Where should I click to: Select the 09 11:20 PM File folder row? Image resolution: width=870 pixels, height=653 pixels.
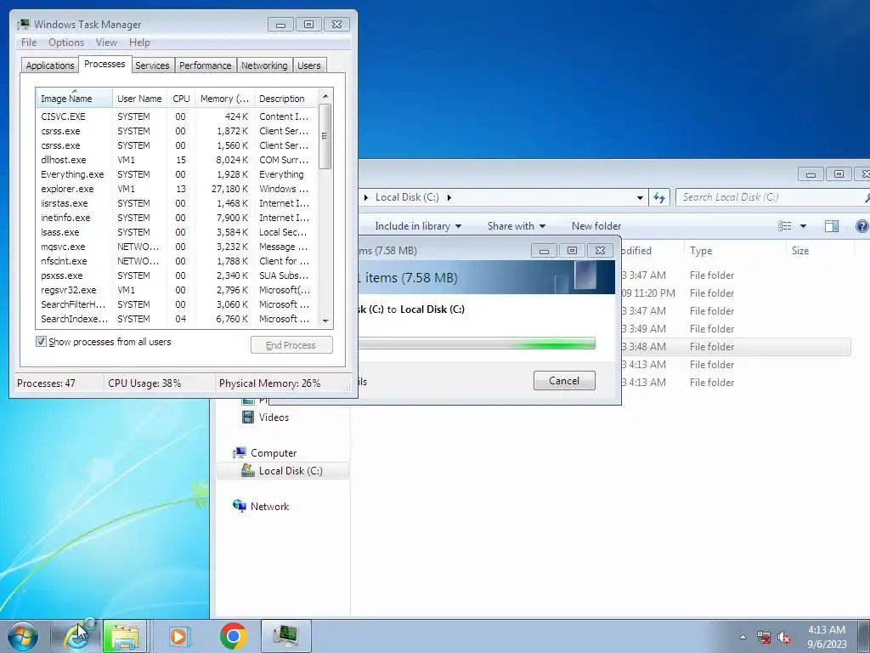(736, 293)
